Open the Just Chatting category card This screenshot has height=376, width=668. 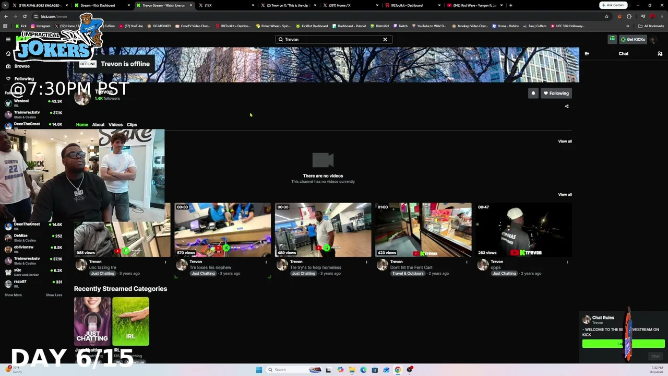[92, 322]
